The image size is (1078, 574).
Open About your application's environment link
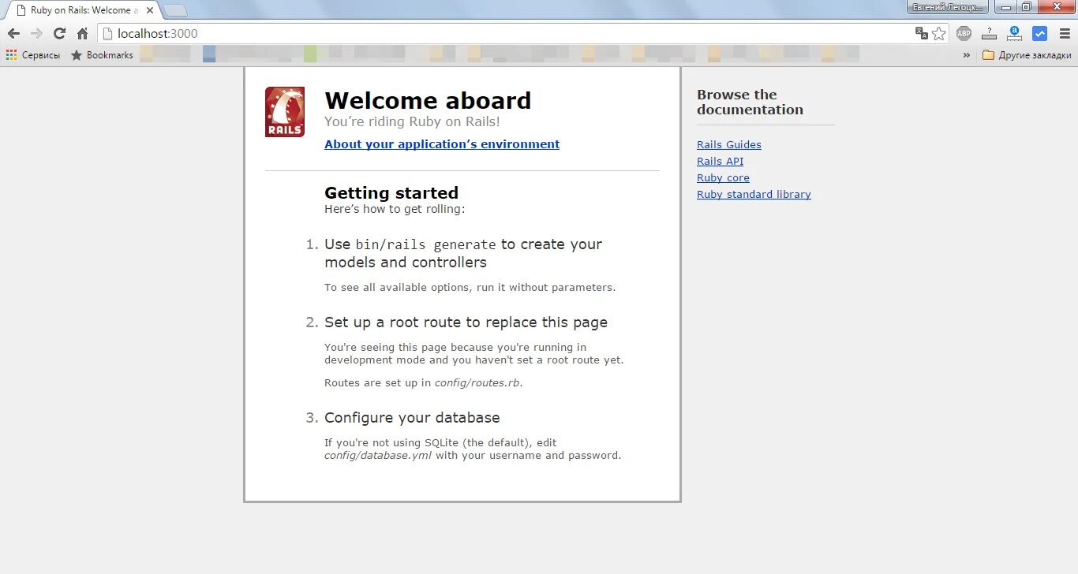(x=442, y=144)
